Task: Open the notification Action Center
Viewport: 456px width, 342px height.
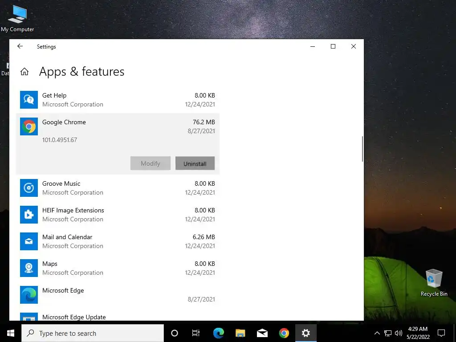Action: click(x=441, y=333)
